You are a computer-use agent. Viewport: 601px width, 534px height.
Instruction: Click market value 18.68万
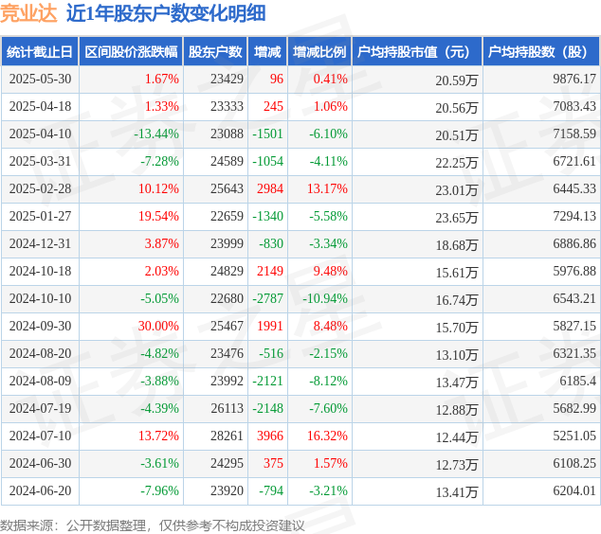pyautogui.click(x=457, y=245)
